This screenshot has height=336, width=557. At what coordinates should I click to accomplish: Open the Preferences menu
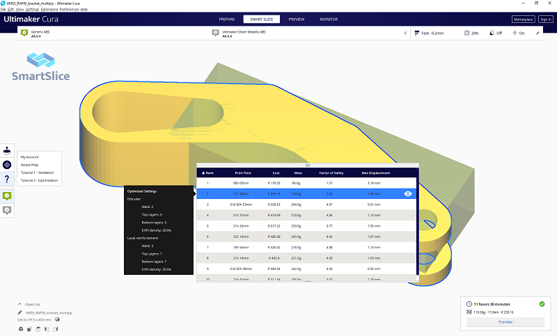(x=69, y=9)
